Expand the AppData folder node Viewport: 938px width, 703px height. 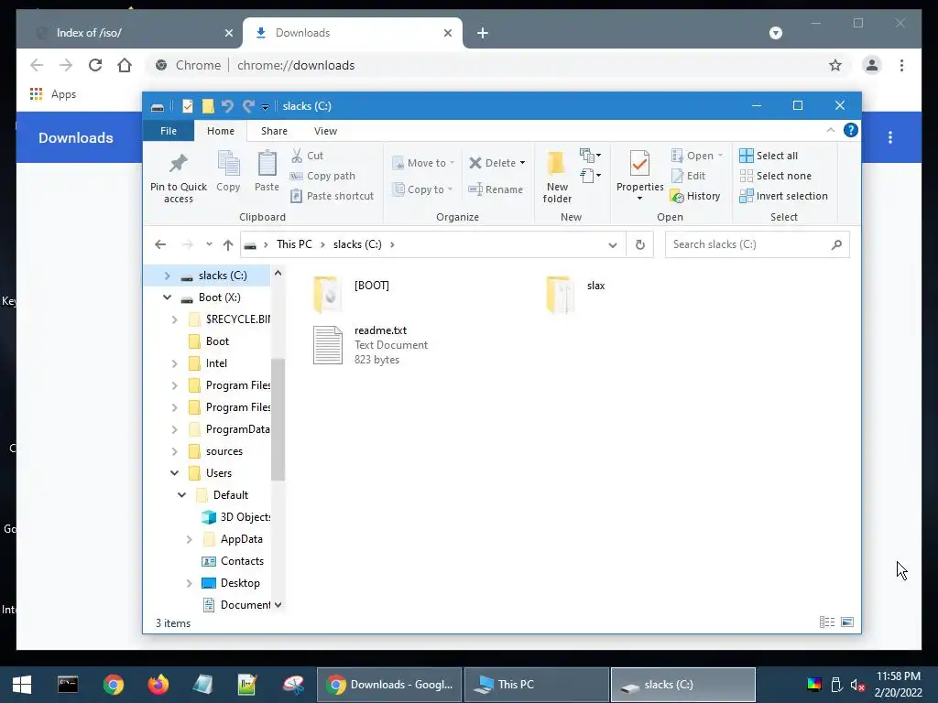(x=189, y=539)
